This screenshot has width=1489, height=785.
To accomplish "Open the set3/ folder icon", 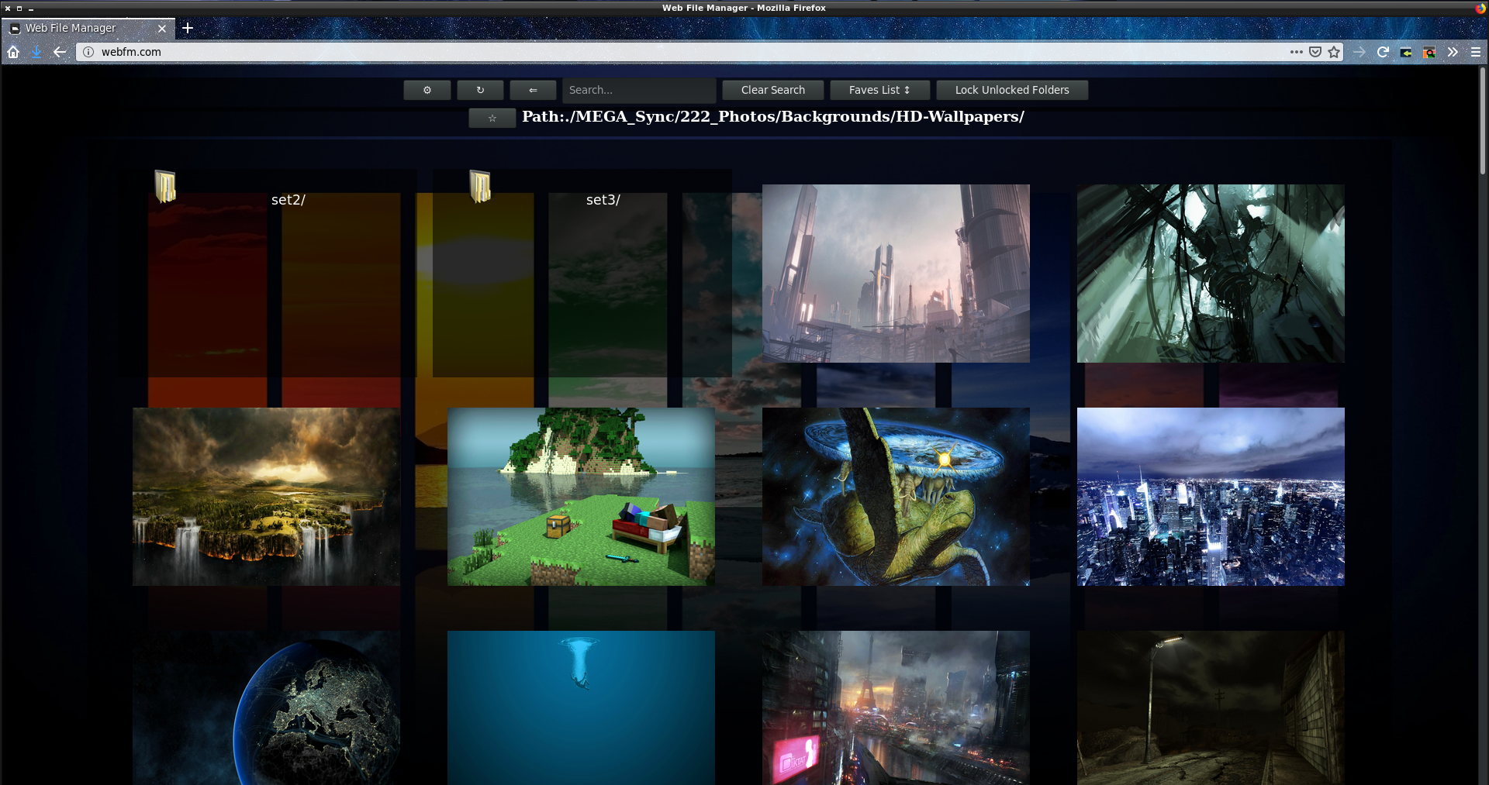I will [x=480, y=187].
